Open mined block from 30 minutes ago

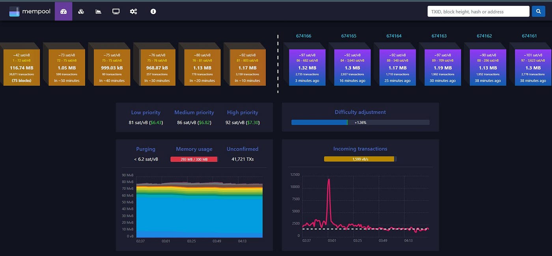(443, 67)
